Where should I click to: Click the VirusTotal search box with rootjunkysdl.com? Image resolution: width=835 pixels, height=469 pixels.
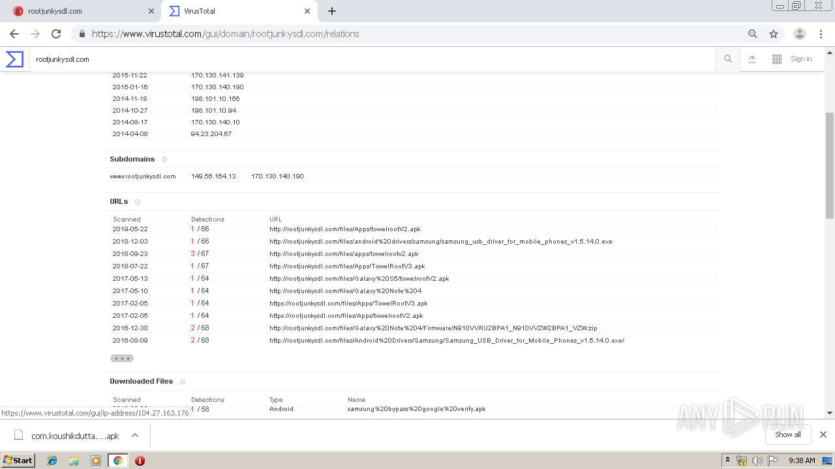(372, 59)
